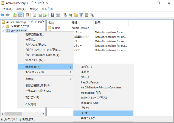Click Add to group toolbar icon
This screenshot has height=123, width=174.
pos(92,15)
